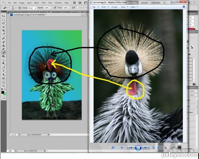The width and height of the screenshot is (199, 159).
Task: Click E-mail in Photo Viewer
Action: click(x=114, y=7)
